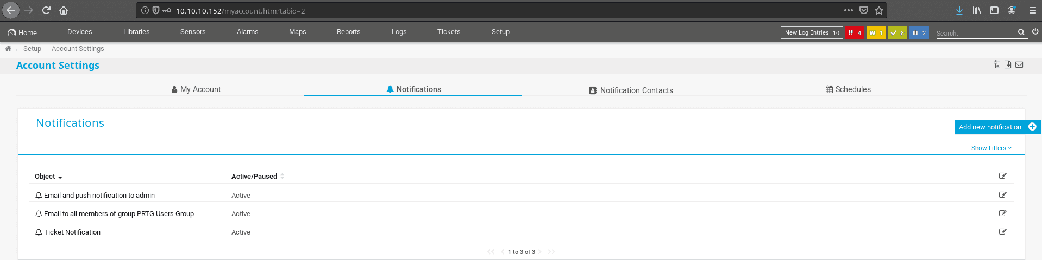Click the add ticket document icon
Viewport: 1042px width, 260px height.
tap(1008, 64)
